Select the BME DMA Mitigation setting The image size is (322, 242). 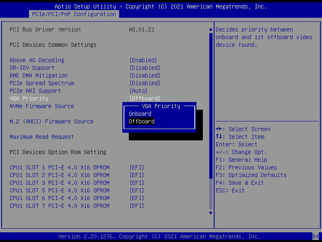pos(39,75)
